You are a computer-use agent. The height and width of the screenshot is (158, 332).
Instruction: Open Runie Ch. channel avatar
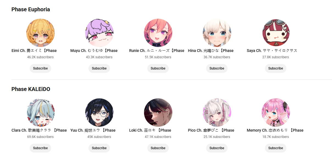(x=158, y=33)
